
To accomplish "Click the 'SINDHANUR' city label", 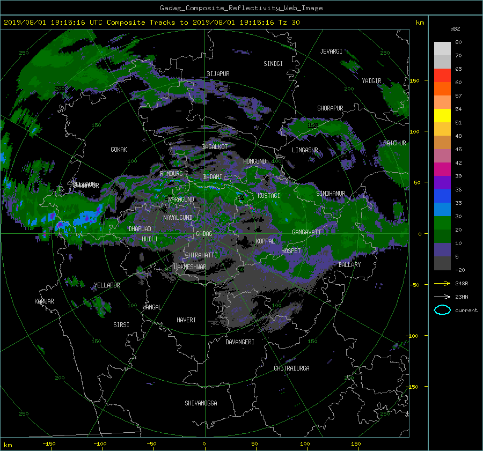I will pos(331,194).
